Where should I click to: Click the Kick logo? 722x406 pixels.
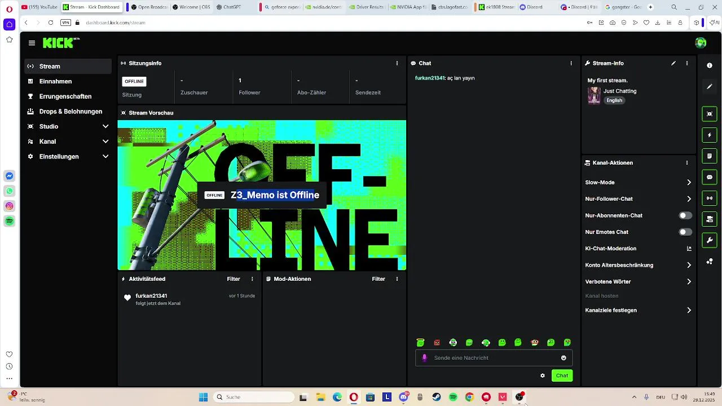point(61,43)
